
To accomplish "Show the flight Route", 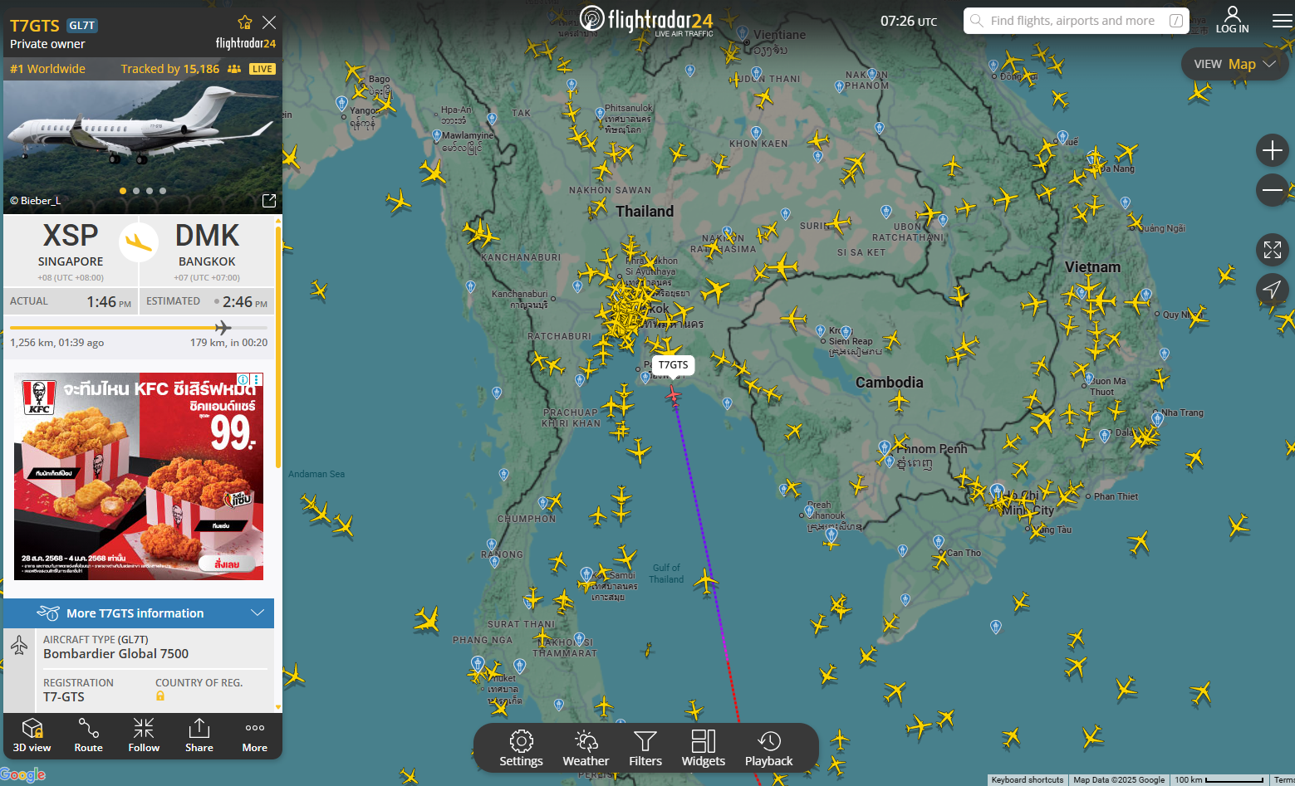I will tap(88, 735).
